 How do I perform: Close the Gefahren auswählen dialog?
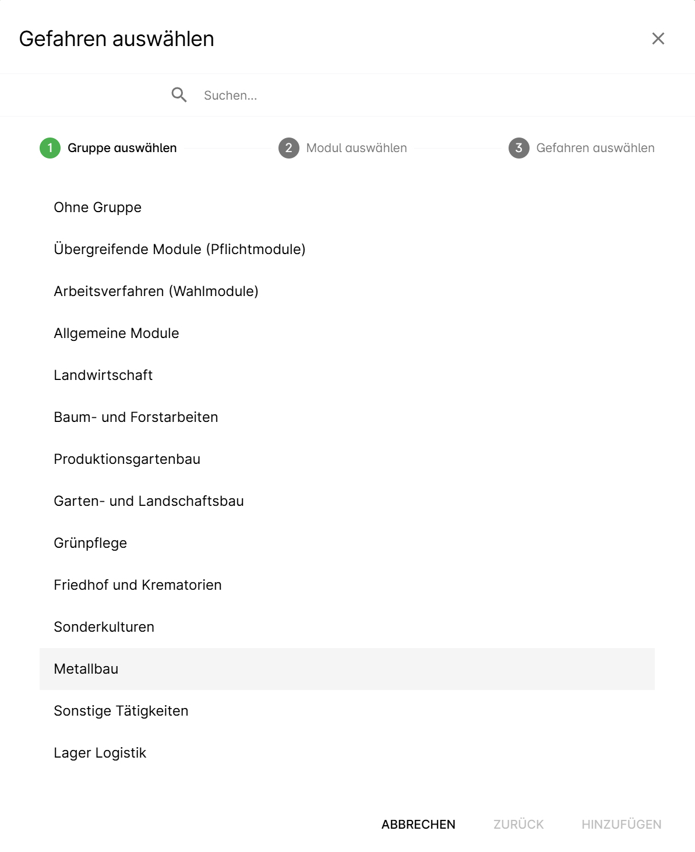(x=658, y=38)
